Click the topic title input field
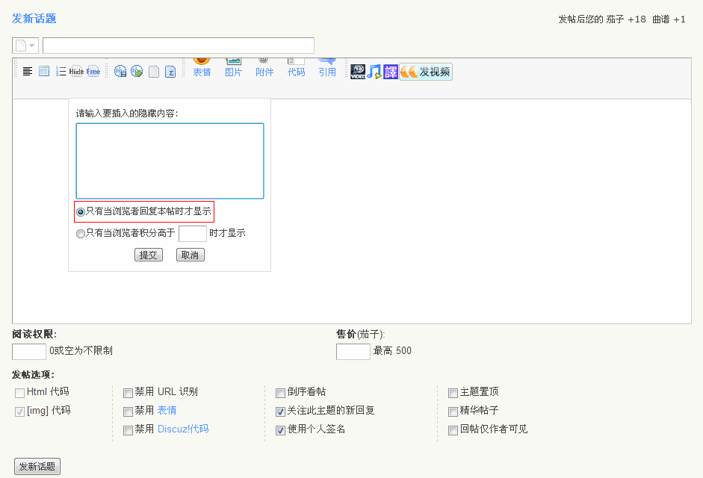 [179, 46]
